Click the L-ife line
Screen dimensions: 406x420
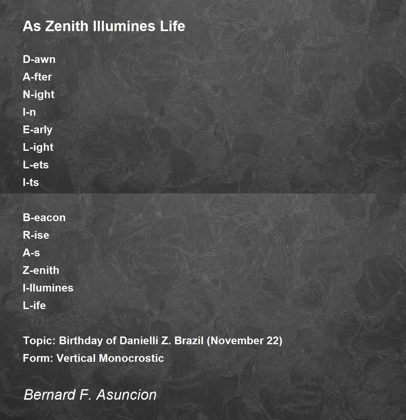coord(34,305)
